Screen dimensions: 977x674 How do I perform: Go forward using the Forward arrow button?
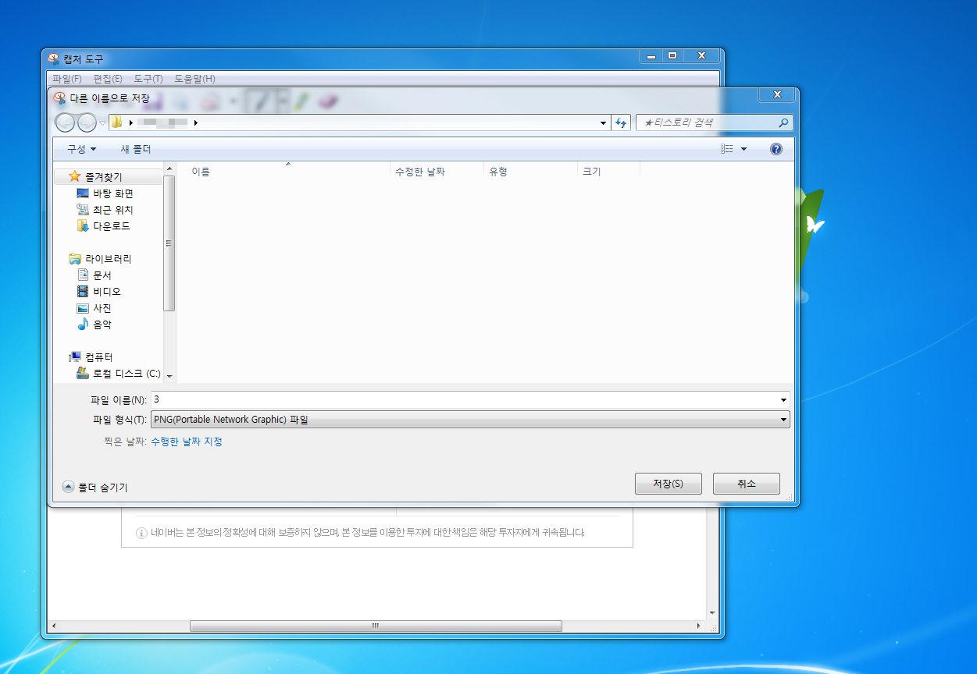pyautogui.click(x=87, y=122)
